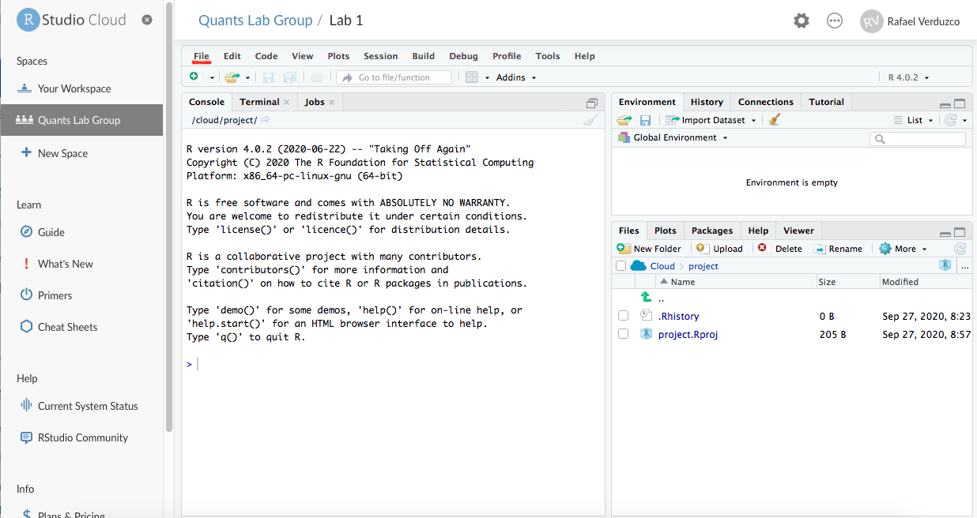
Task: Switch to the Packages tab
Action: tap(711, 231)
